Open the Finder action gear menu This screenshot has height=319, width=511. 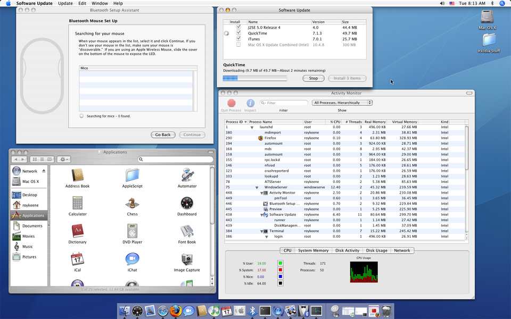[63, 159]
